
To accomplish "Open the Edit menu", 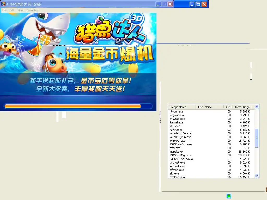I will (12, 10).
